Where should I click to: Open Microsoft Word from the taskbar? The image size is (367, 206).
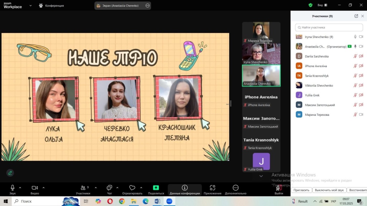click(x=157, y=201)
